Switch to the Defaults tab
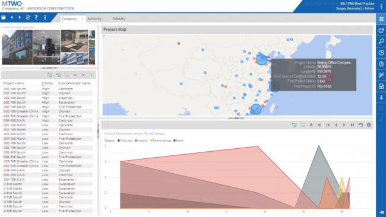386x217 pixels. (x=119, y=19)
